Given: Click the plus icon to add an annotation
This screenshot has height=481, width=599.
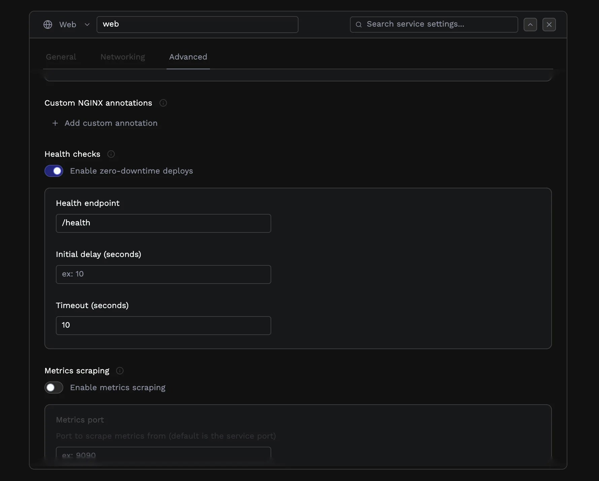Looking at the screenshot, I should coord(55,123).
